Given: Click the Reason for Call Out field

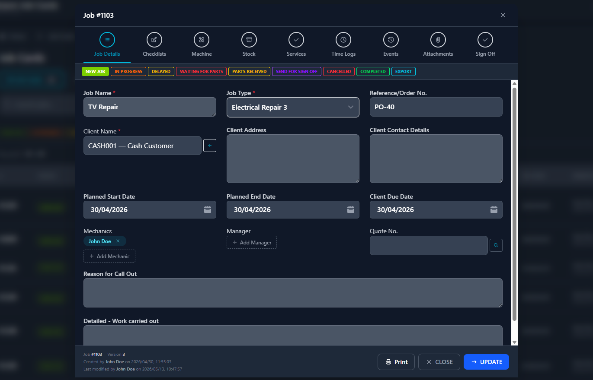Looking at the screenshot, I should click(293, 293).
